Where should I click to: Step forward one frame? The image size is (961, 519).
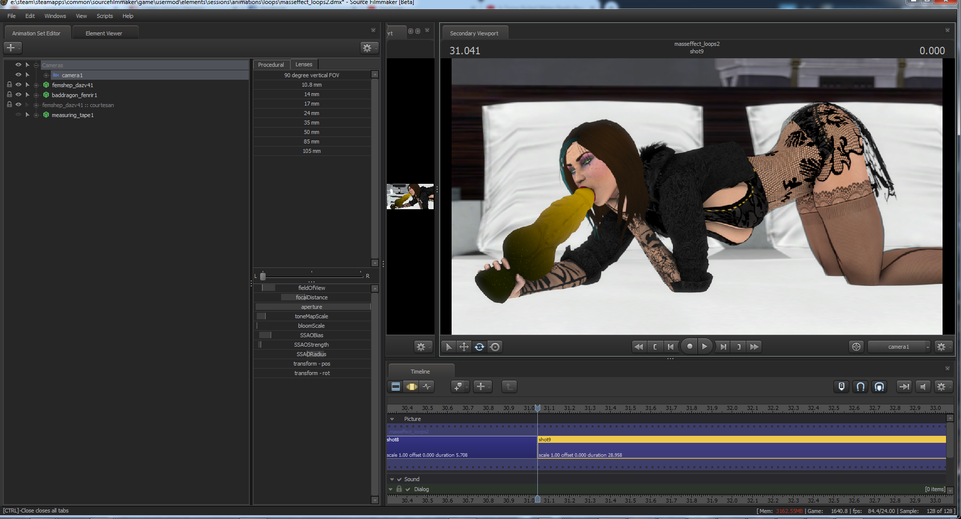pos(723,347)
